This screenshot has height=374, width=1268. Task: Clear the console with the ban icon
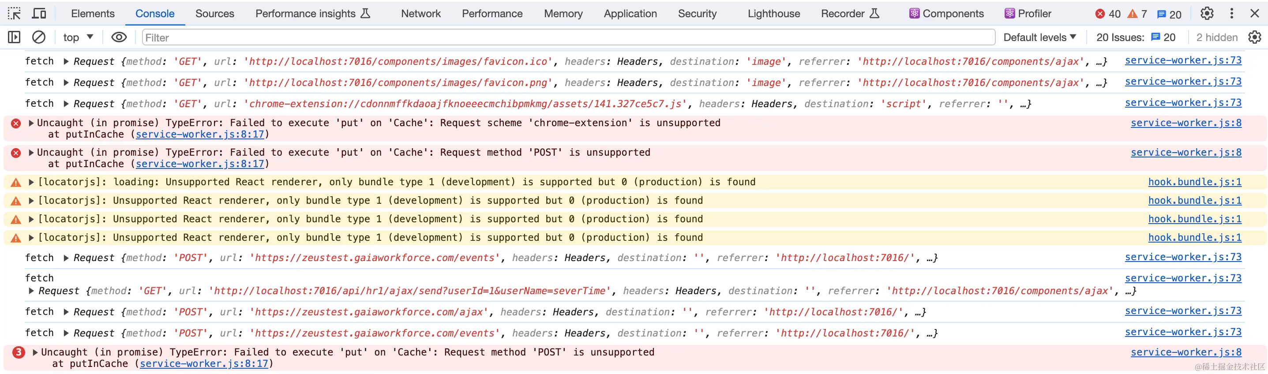click(x=39, y=37)
